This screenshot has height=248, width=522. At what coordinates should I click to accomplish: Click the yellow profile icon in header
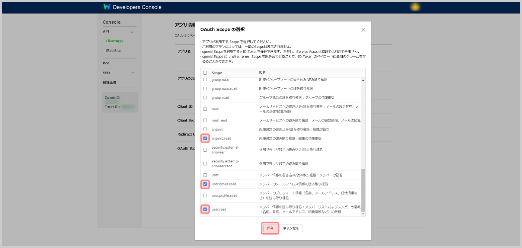coord(415,7)
